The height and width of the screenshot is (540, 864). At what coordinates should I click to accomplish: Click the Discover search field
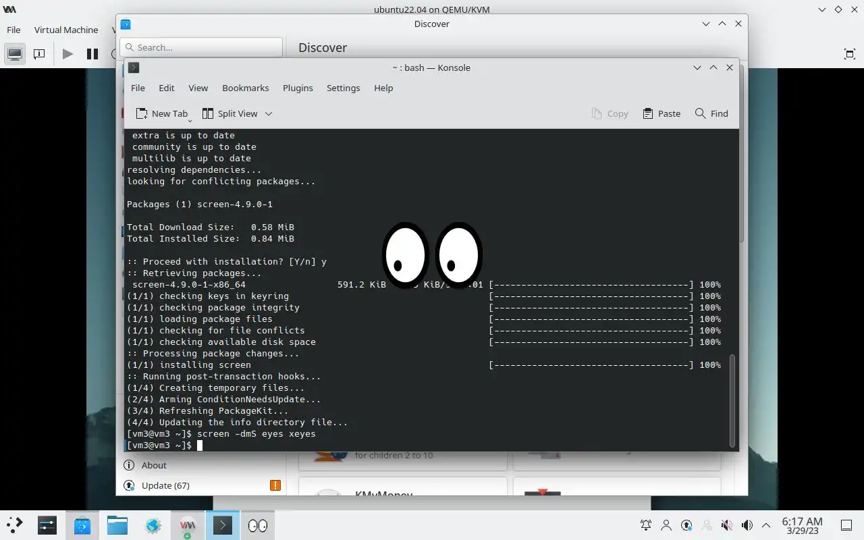pos(201,47)
